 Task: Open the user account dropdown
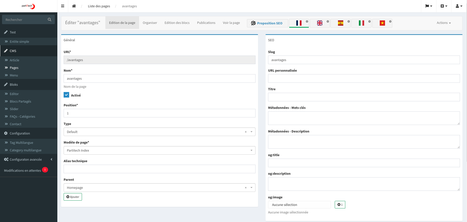tap(459, 6)
